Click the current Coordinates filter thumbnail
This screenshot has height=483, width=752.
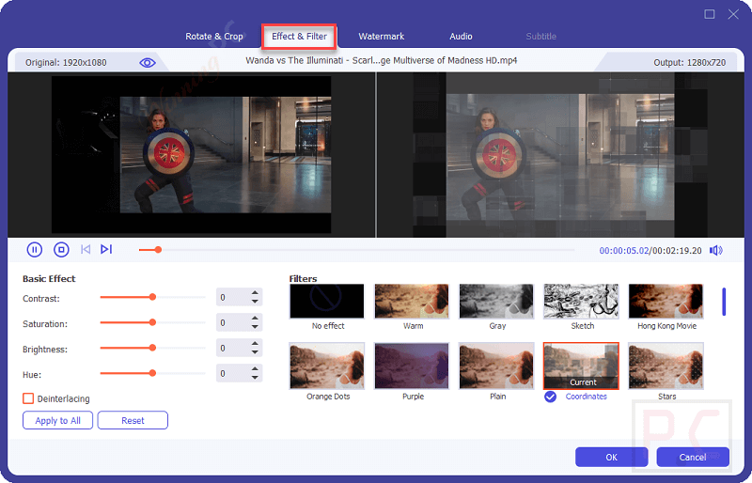pyautogui.click(x=581, y=366)
